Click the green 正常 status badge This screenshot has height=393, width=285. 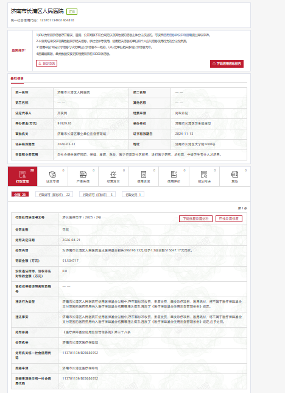click(x=72, y=12)
